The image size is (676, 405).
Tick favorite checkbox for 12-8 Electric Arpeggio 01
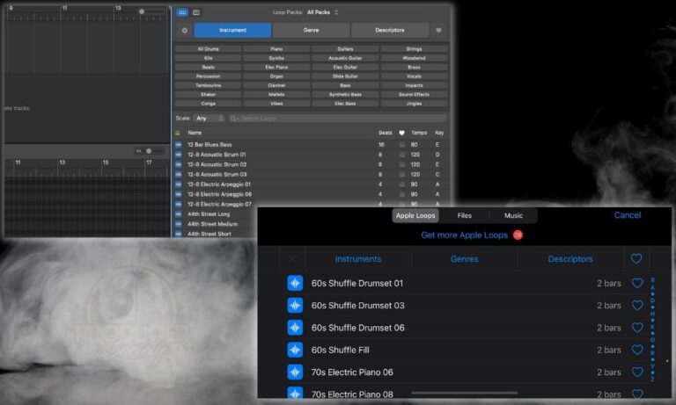point(401,184)
